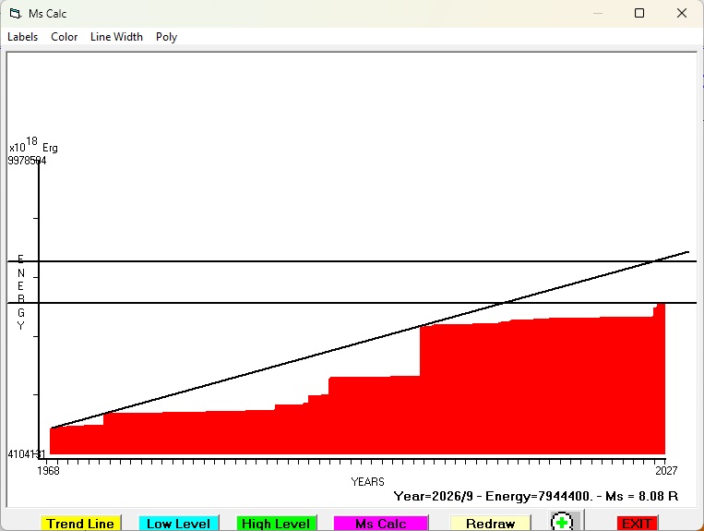Open the Color menu
The image size is (704, 531).
pos(65,37)
